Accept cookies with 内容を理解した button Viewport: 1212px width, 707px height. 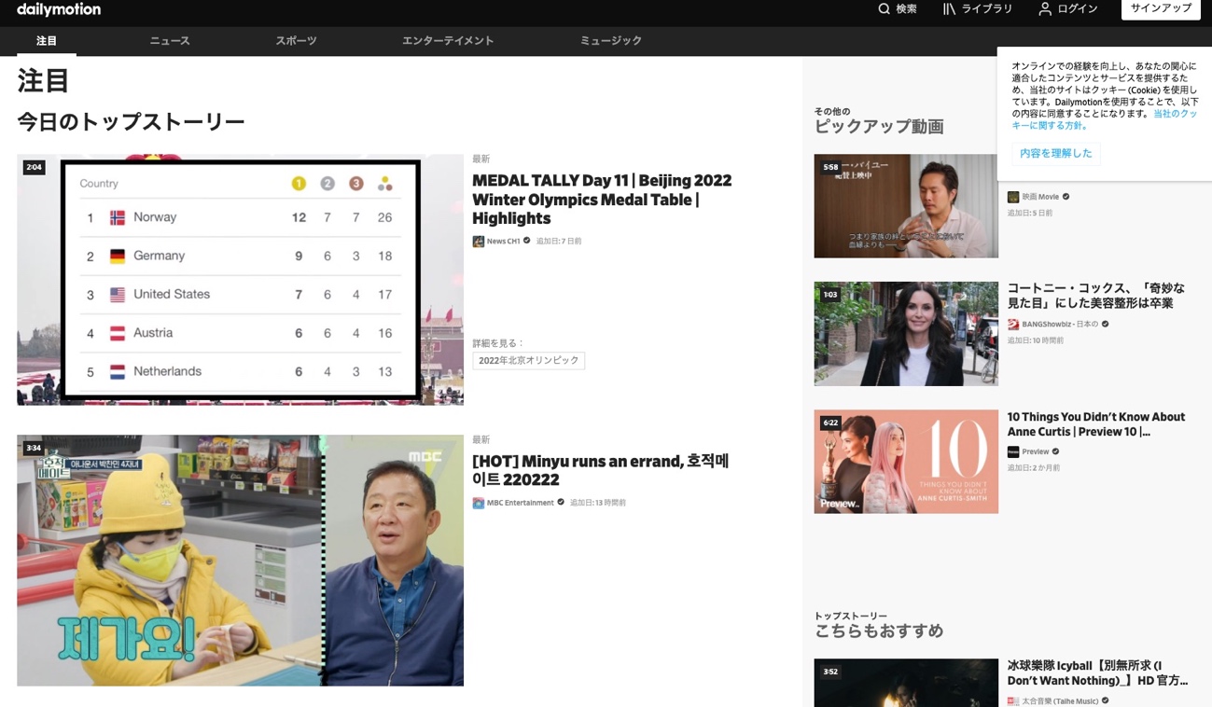coord(1055,154)
